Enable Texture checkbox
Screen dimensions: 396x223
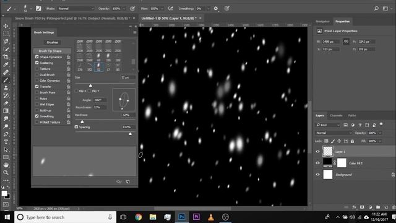click(x=37, y=69)
